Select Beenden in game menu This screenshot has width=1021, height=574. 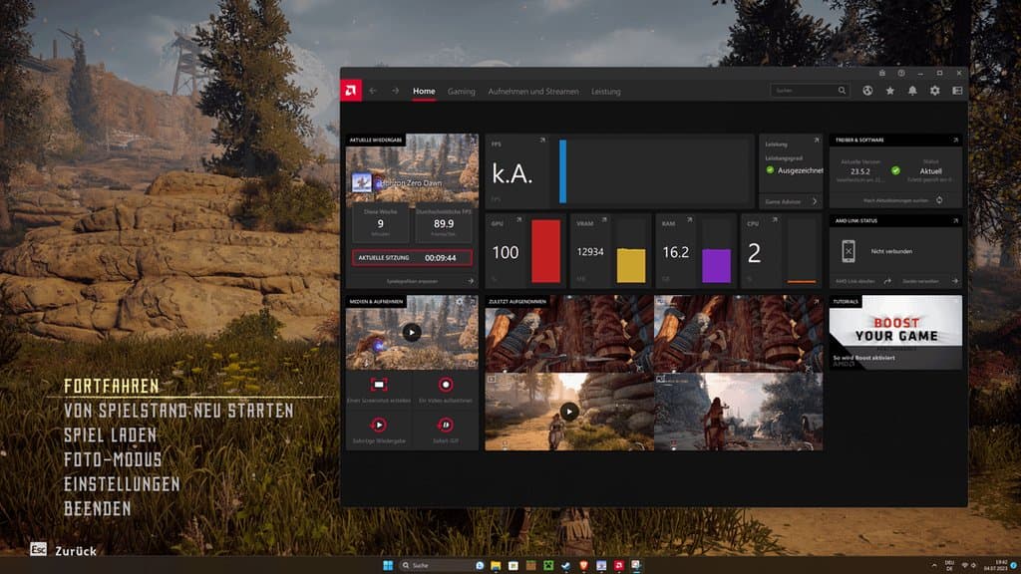tap(97, 508)
